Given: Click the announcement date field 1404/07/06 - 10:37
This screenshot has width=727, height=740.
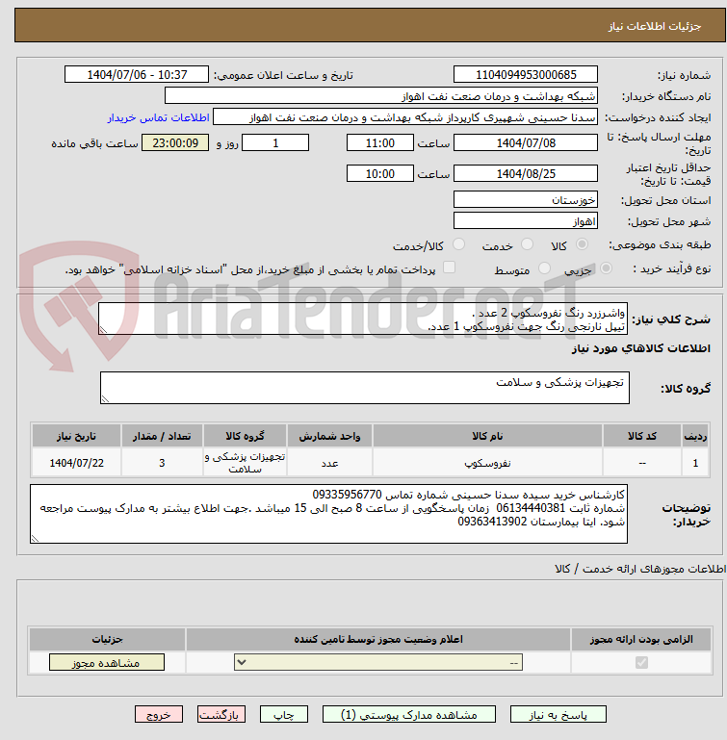Looking at the screenshot, I should pos(137,74).
